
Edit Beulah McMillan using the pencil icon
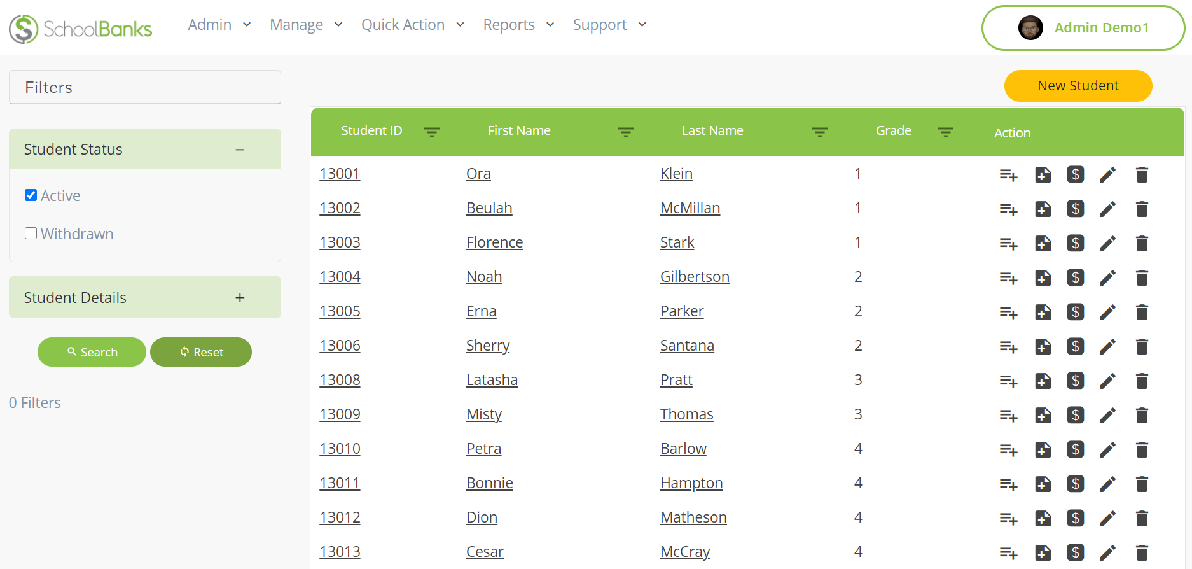[x=1107, y=209]
